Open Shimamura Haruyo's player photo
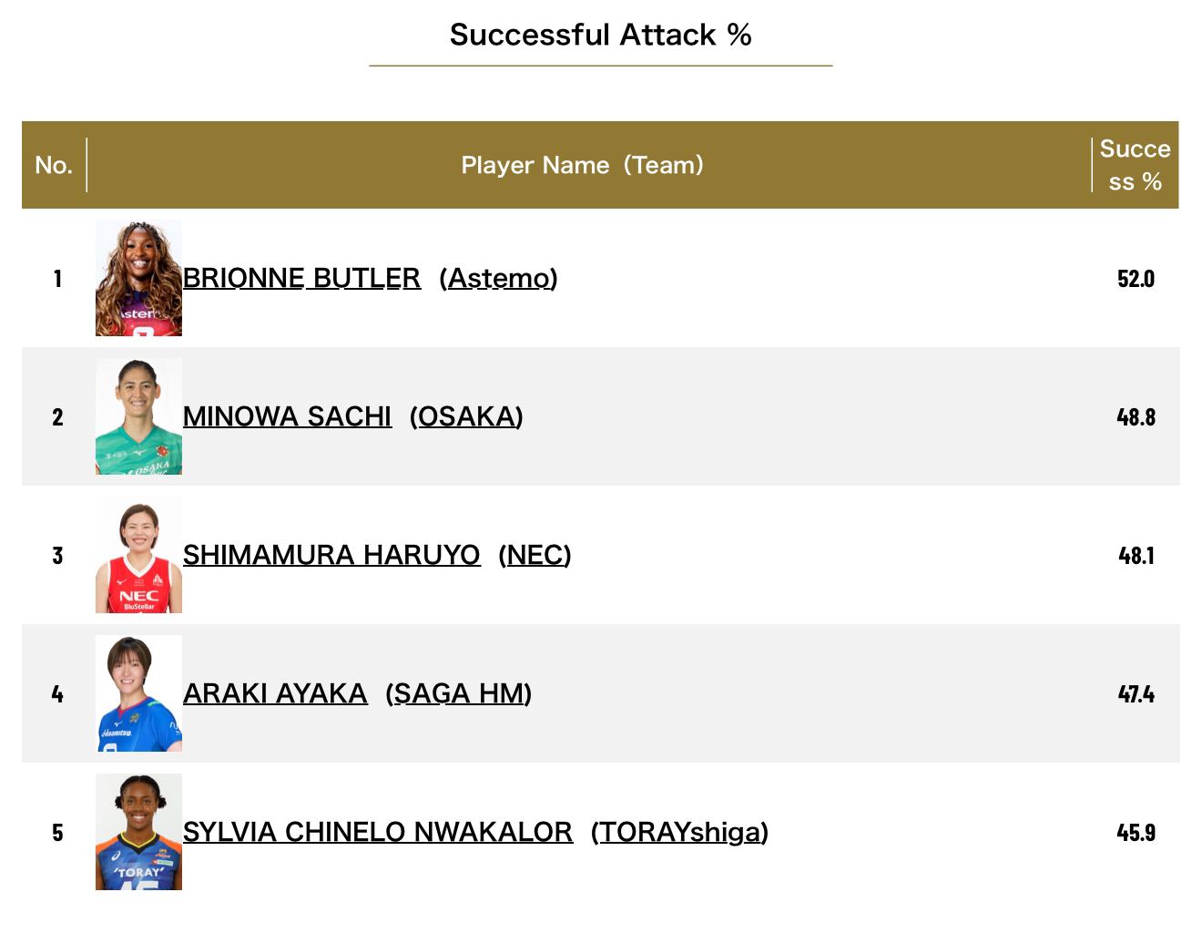This screenshot has height=933, width=1202. (138, 555)
